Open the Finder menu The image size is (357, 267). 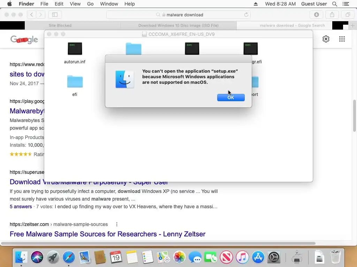(x=26, y=4)
